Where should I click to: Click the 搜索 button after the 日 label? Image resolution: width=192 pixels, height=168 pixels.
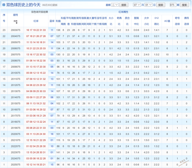coord(161,5)
